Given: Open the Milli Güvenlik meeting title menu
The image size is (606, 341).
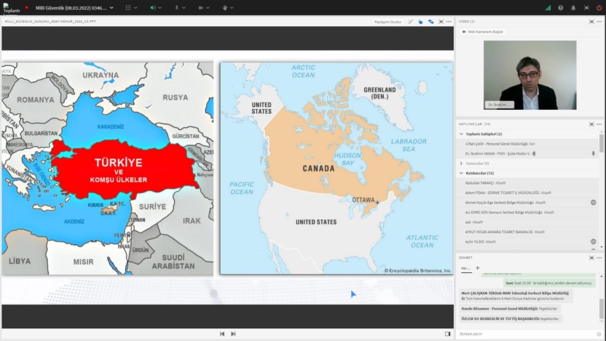Looking at the screenshot, I should (x=74, y=8).
